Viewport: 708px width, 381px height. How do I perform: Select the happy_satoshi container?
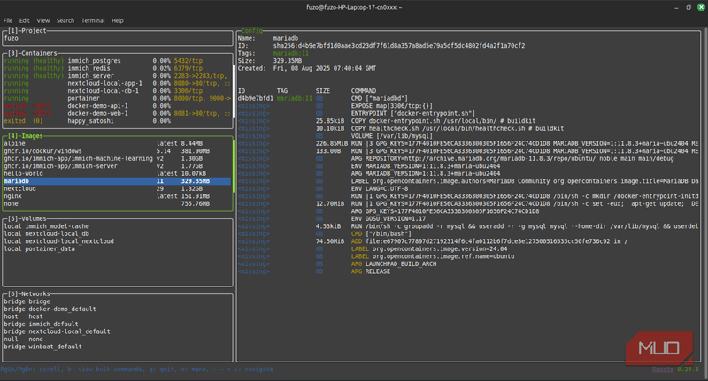pos(118,121)
